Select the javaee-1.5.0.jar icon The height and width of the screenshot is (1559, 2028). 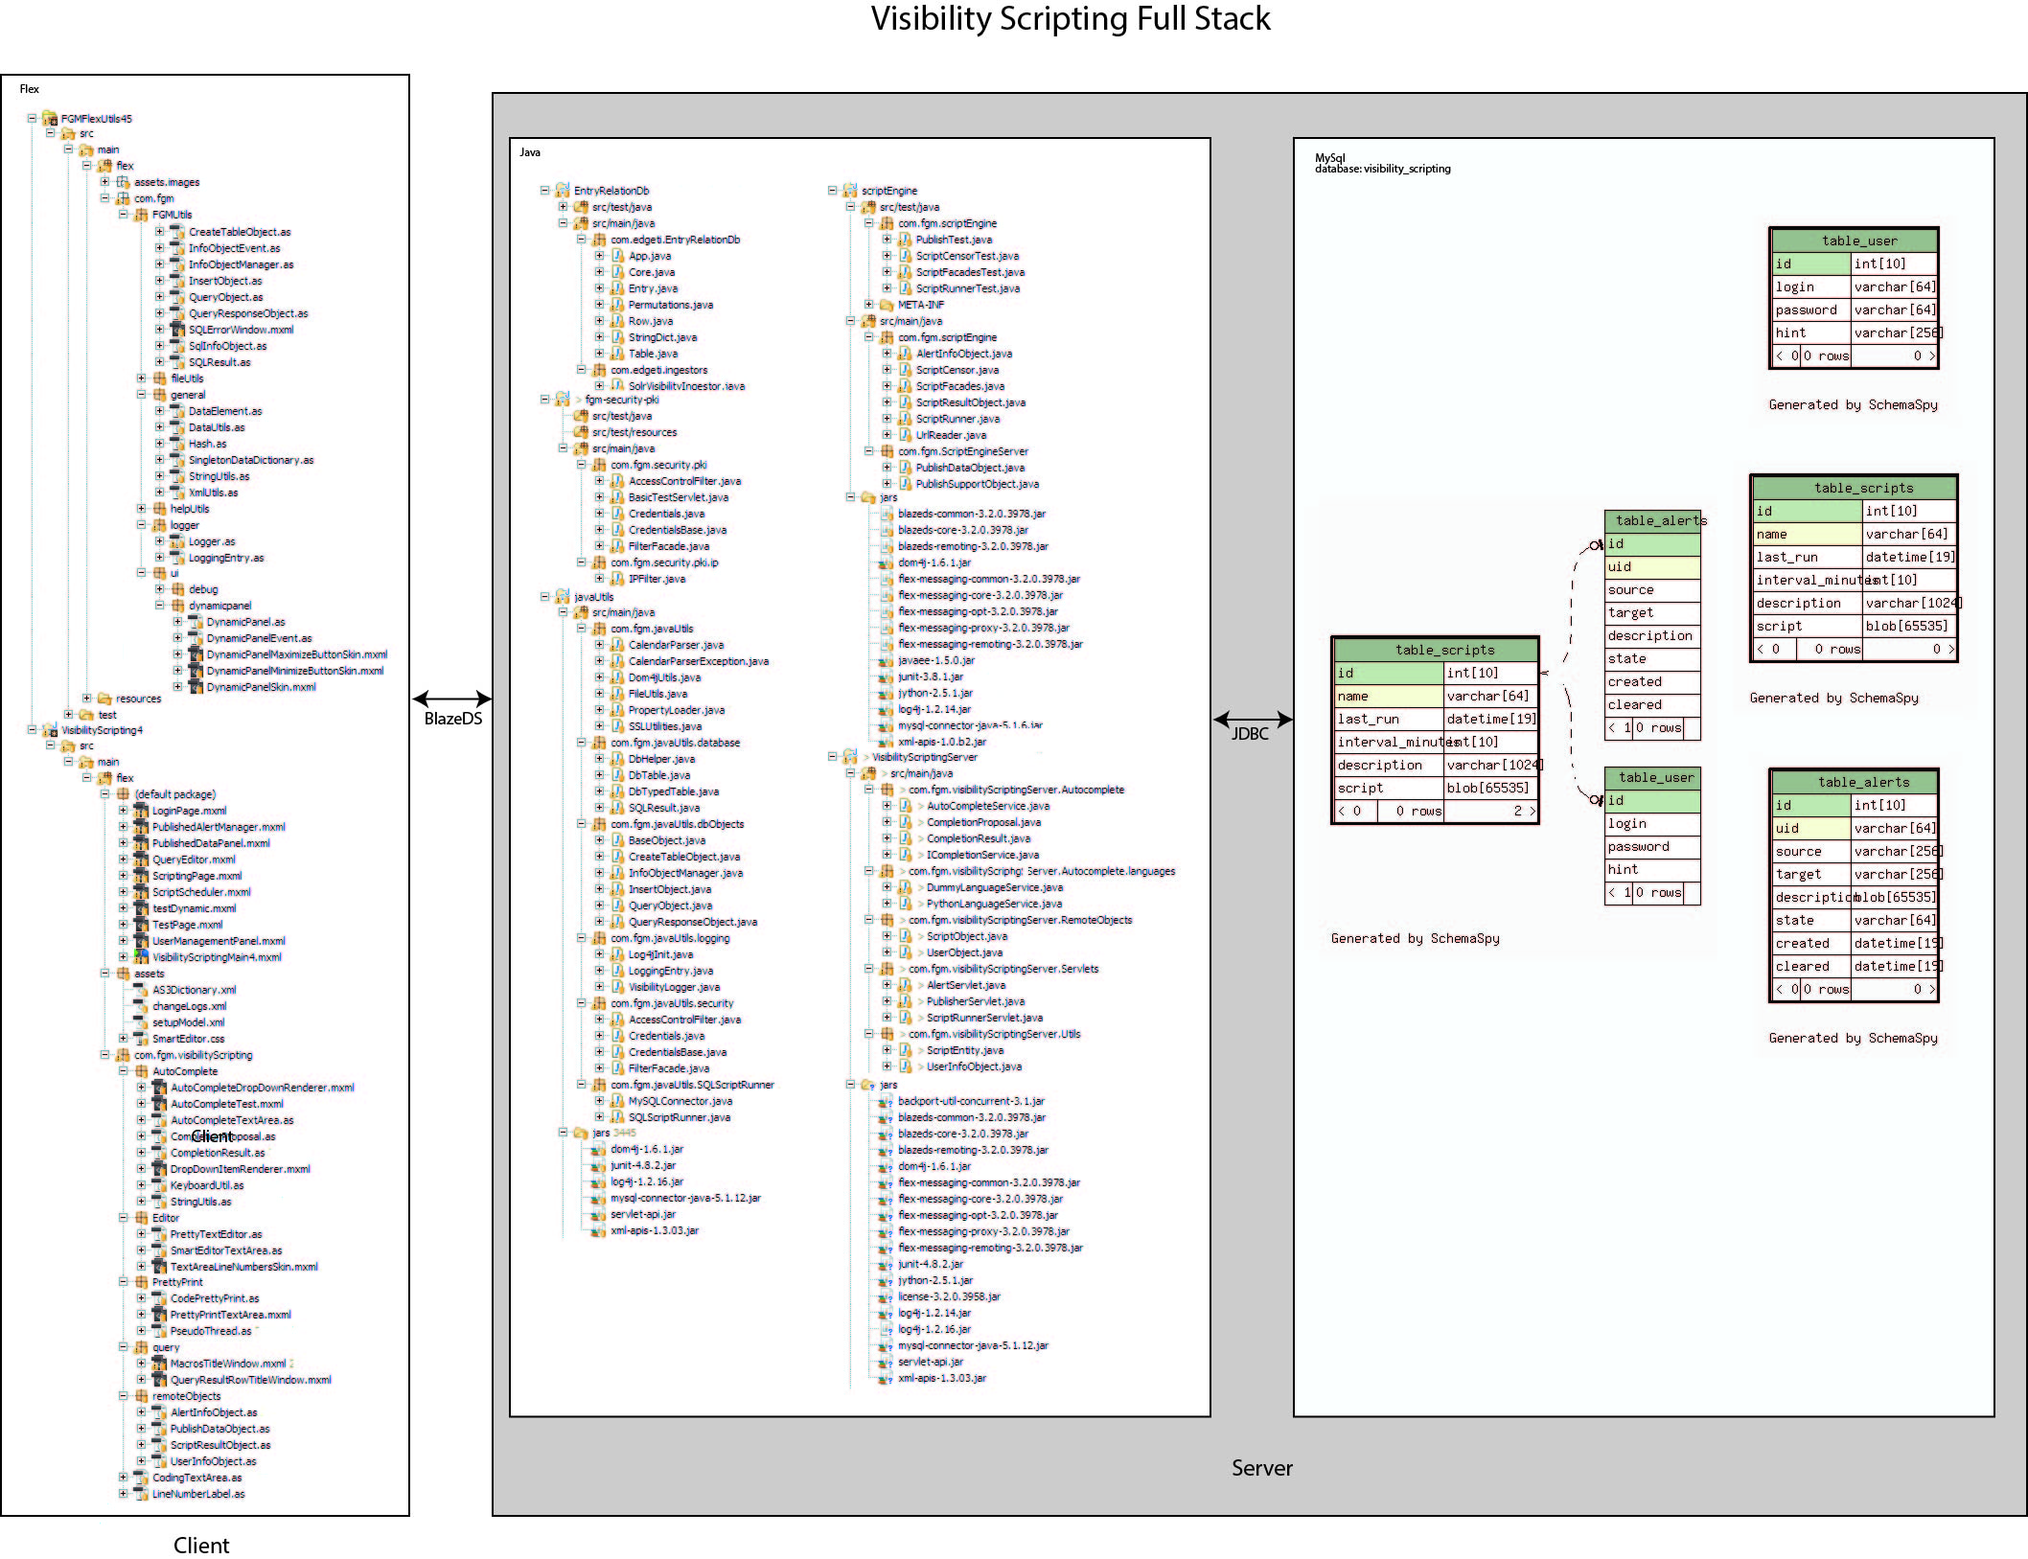[887, 660]
